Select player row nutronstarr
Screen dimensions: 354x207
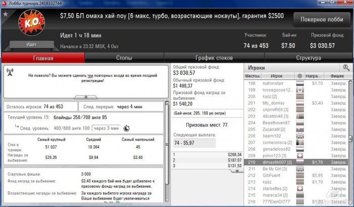(x=295, y=84)
